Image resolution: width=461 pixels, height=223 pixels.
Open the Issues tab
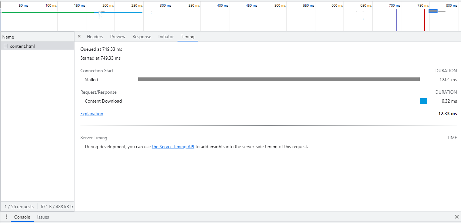[43, 217]
